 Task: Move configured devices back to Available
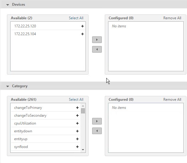[97, 49]
